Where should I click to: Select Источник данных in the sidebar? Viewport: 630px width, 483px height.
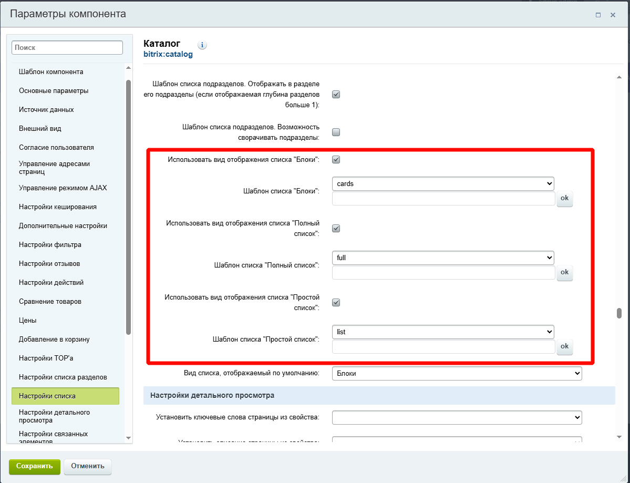coord(46,110)
